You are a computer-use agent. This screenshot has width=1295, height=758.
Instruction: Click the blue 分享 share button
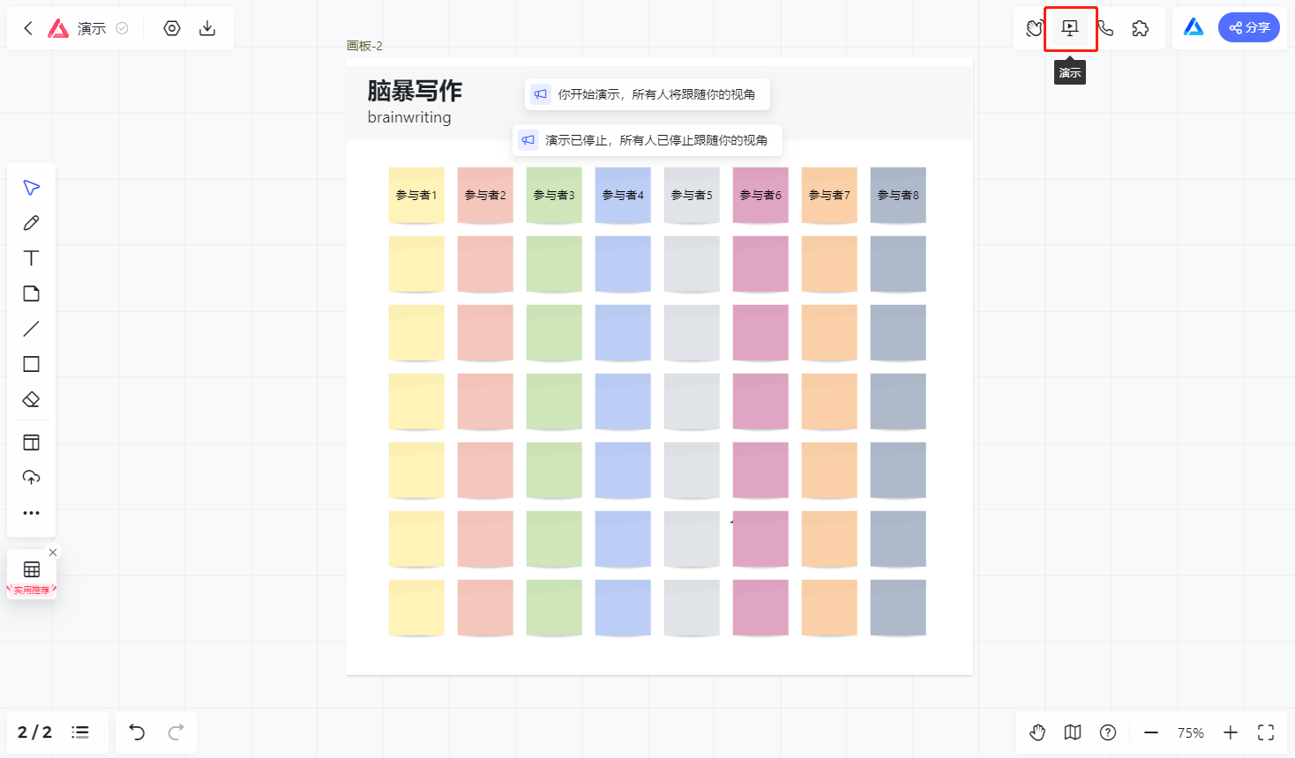click(1249, 27)
